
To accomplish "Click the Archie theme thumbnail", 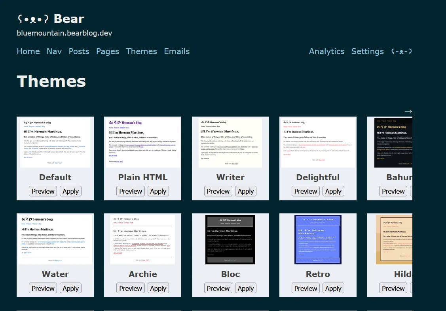I will (x=143, y=240).
